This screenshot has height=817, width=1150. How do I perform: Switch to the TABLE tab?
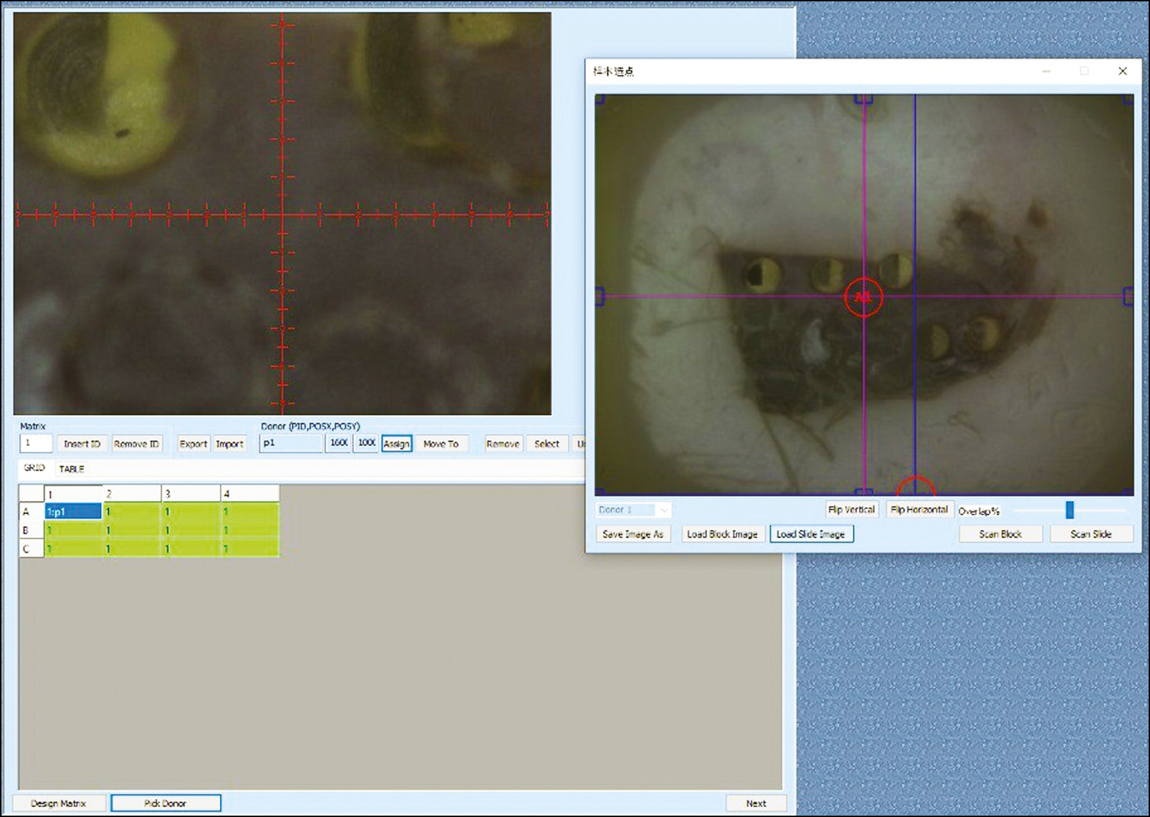(72, 469)
